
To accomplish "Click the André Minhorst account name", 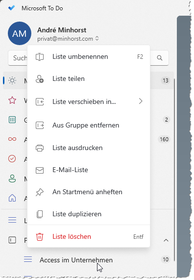I will coord(62,30).
